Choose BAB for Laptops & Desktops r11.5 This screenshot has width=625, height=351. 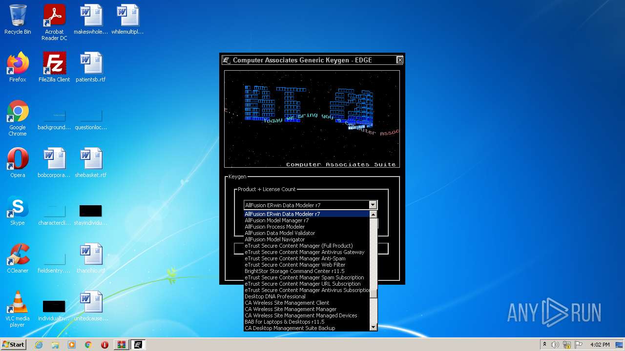click(x=307, y=322)
